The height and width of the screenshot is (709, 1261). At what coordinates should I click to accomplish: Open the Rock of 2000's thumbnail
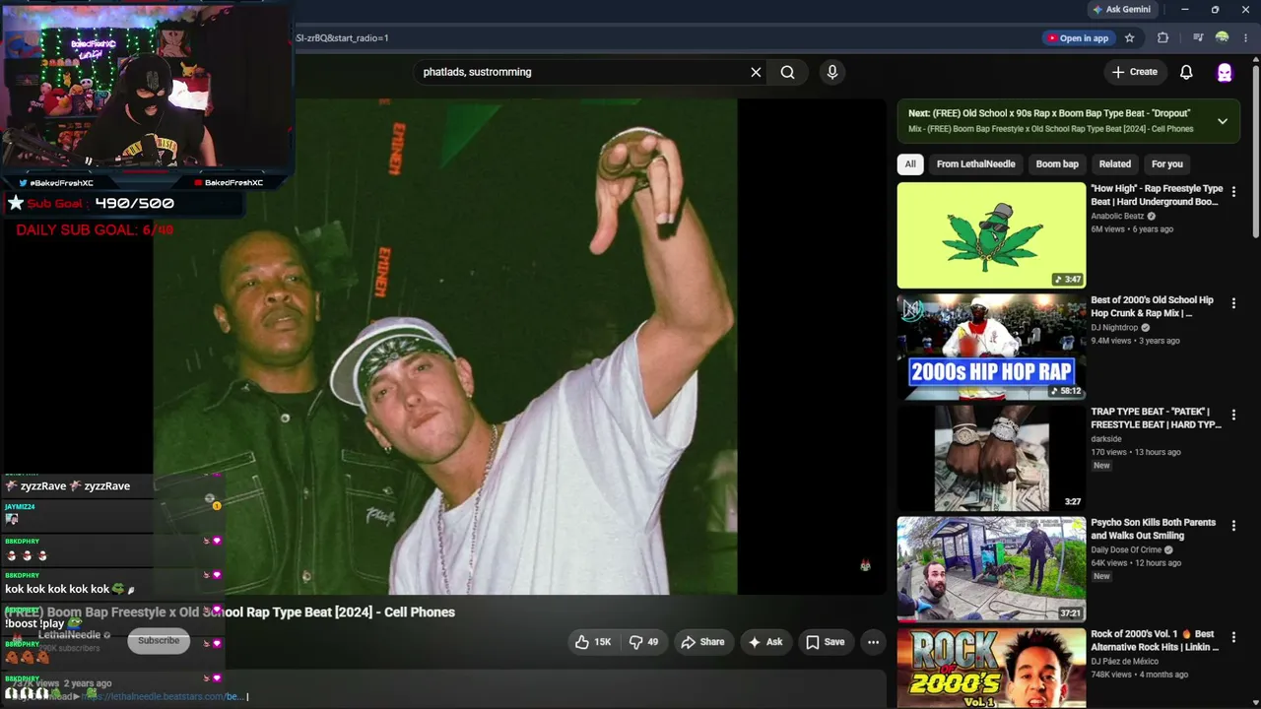click(x=991, y=670)
